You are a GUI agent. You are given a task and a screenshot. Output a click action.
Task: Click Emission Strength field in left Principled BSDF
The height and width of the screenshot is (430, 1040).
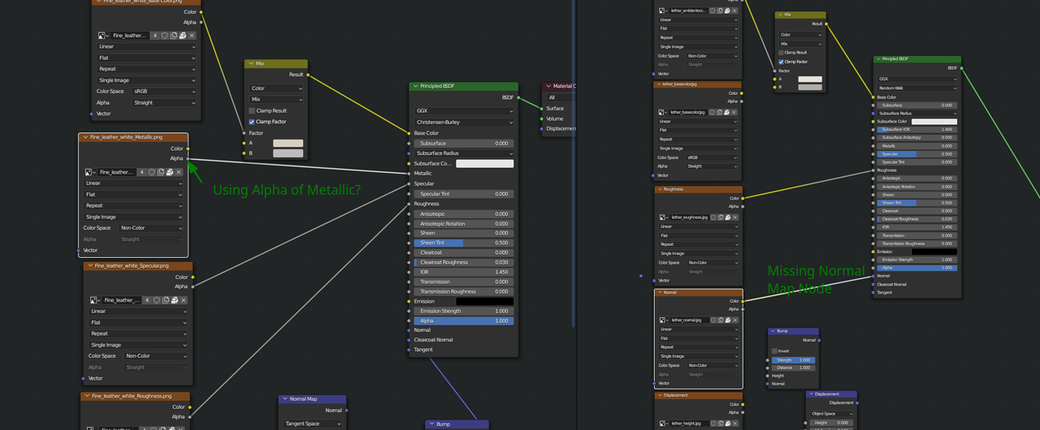pyautogui.click(x=464, y=312)
